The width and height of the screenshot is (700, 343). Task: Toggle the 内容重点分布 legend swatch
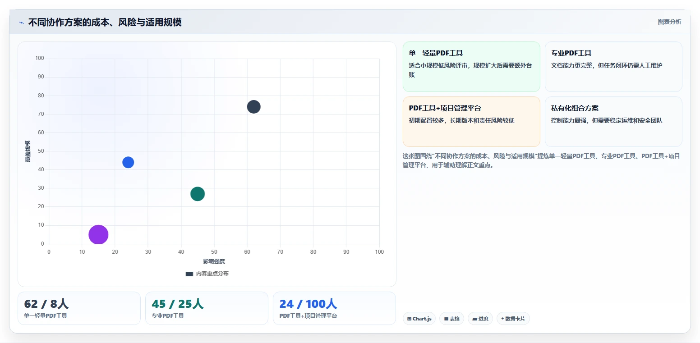pyautogui.click(x=189, y=274)
